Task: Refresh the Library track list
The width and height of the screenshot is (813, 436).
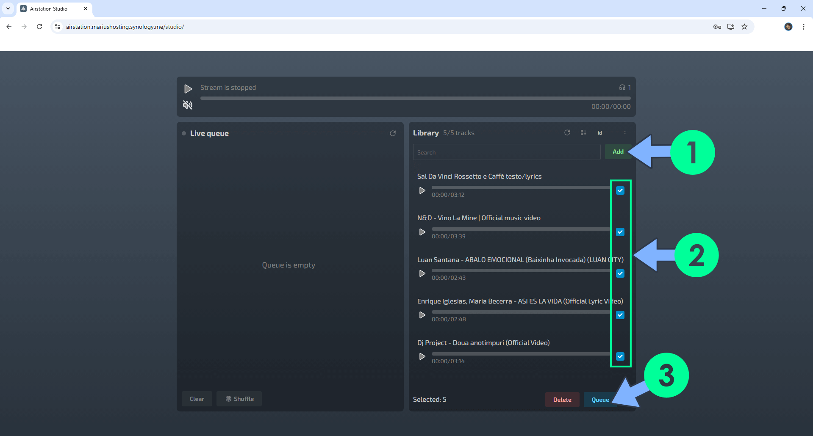Action: pos(567,132)
